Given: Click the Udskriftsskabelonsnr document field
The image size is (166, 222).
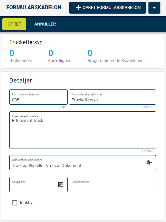Looking at the screenshot, I should (x=83, y=163).
